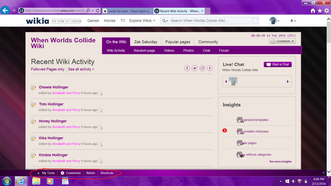Open the diff icon for Kika Hollinger edit
The image size is (331, 186).
click(100, 144)
